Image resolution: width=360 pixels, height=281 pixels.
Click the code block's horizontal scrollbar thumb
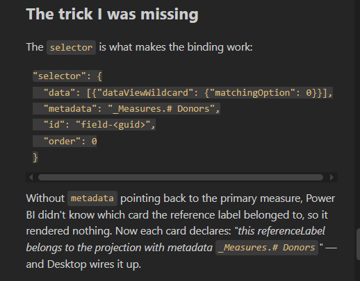(181, 178)
